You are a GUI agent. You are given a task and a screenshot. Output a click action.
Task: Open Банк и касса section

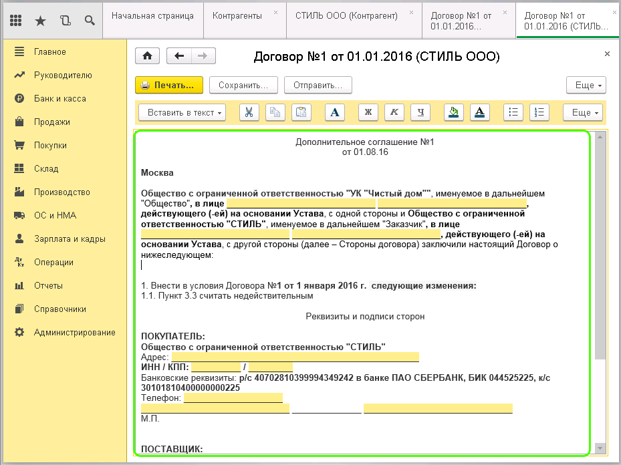point(59,98)
